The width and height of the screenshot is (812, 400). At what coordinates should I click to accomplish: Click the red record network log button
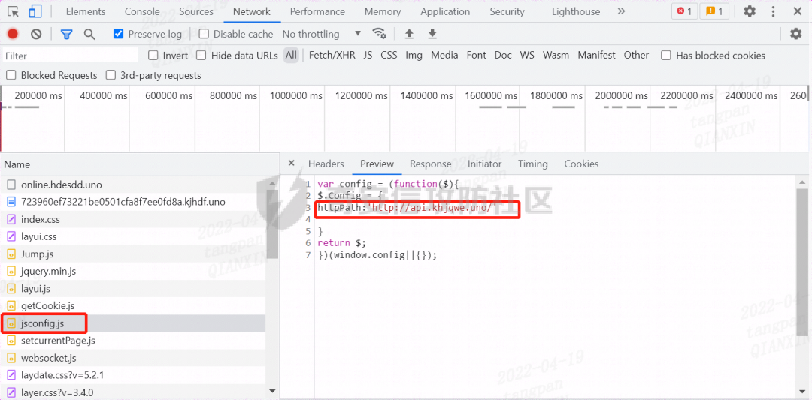pos(13,34)
